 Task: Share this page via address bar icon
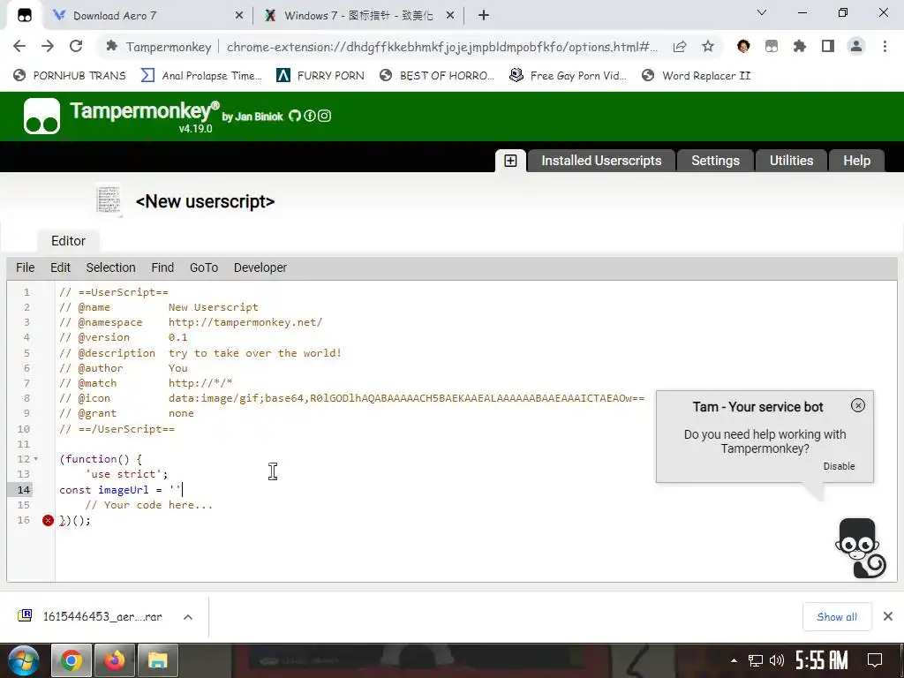(680, 47)
